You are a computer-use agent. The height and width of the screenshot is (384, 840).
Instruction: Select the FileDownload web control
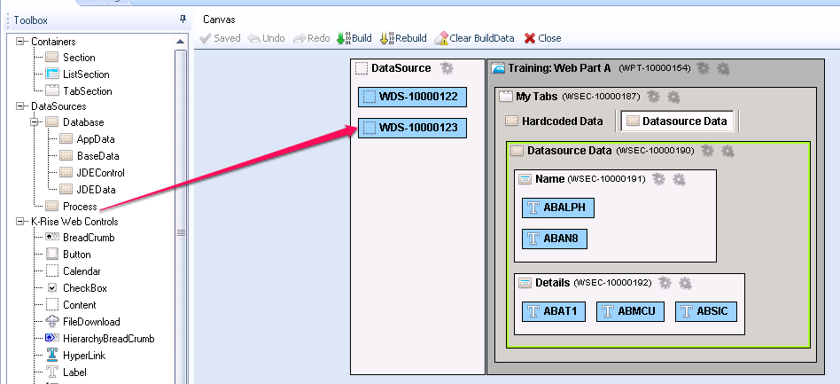pyautogui.click(x=82, y=322)
